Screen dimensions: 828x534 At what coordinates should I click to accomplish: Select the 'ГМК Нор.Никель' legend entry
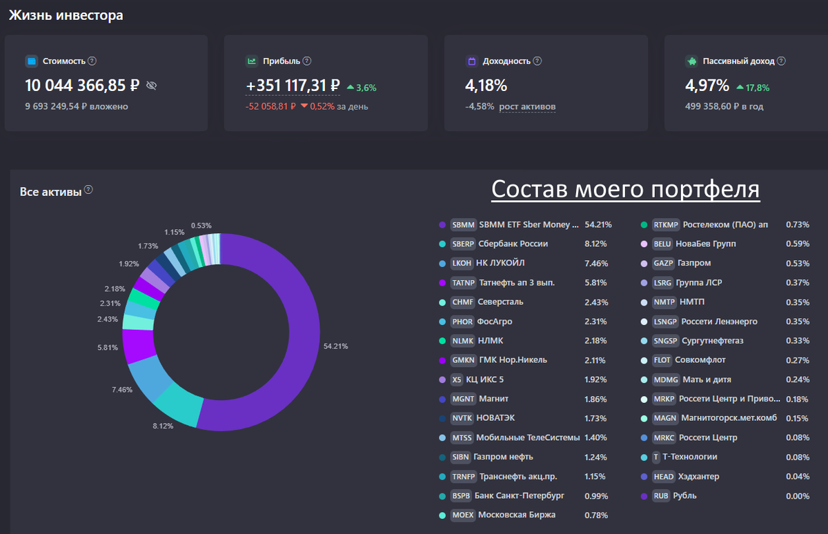[x=514, y=360]
